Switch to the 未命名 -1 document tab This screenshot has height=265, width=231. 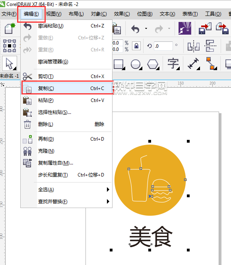[x=10, y=76]
